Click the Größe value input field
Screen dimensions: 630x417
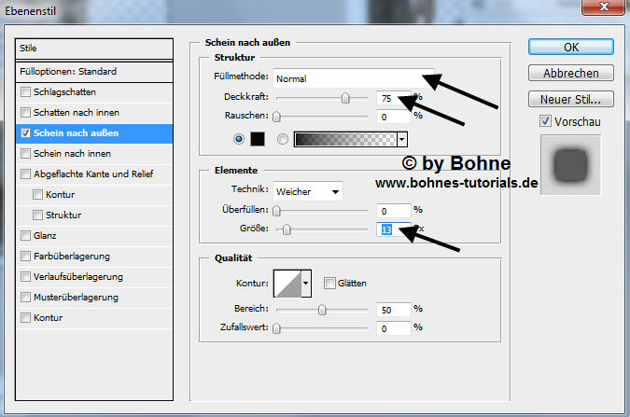pos(393,229)
